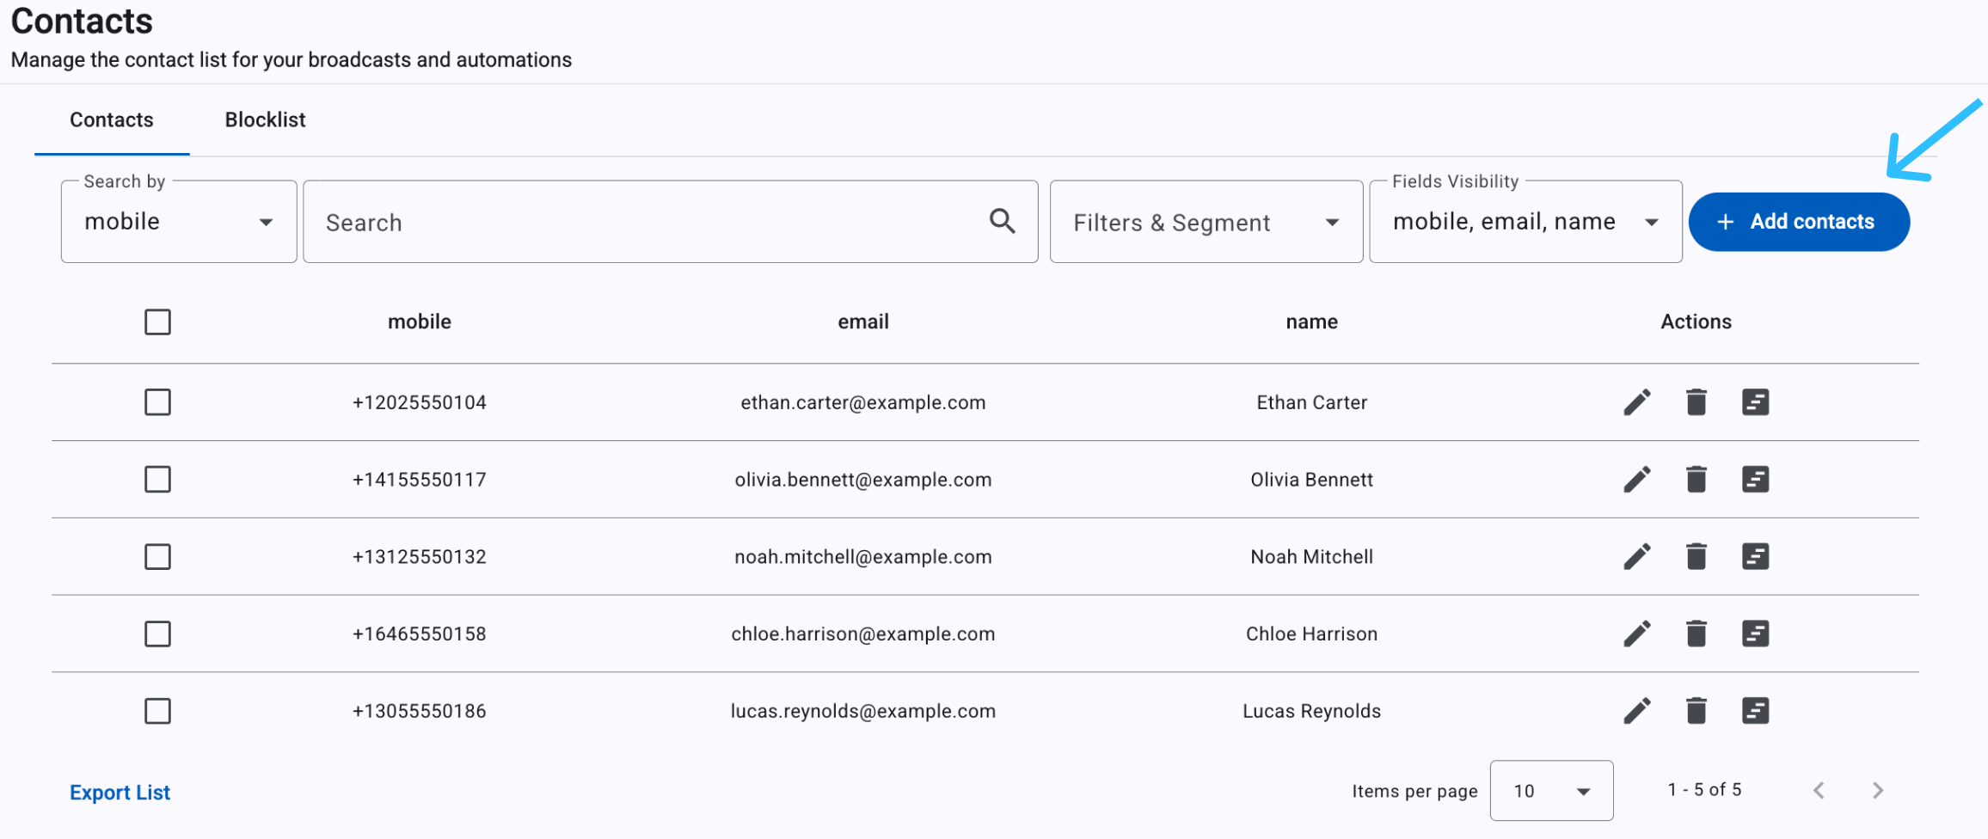Open notes icon for Olivia Bennett
The height and width of the screenshot is (839, 1988).
click(x=1755, y=480)
